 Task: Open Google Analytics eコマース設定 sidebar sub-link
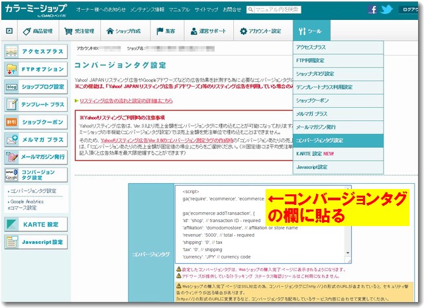click(26, 205)
